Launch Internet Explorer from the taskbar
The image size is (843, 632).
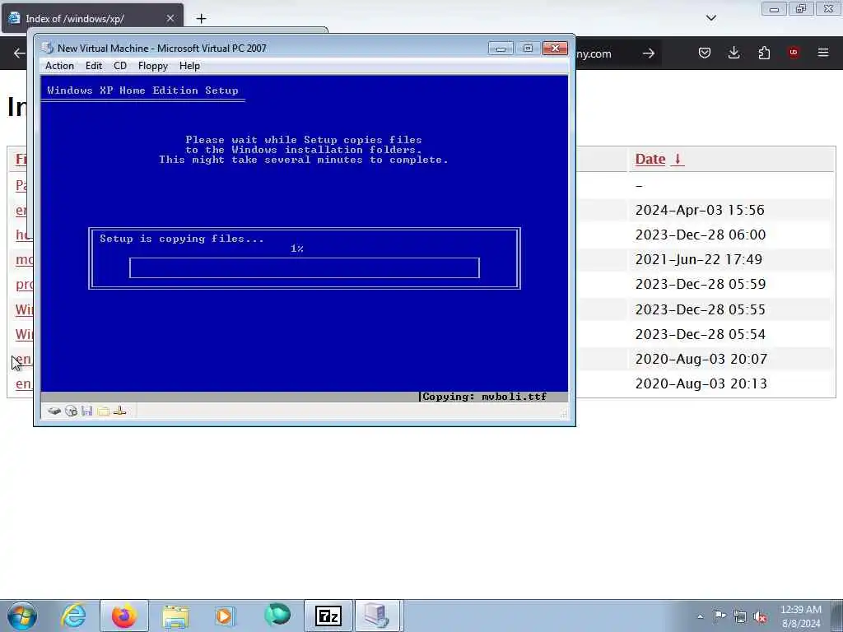pyautogui.click(x=73, y=616)
